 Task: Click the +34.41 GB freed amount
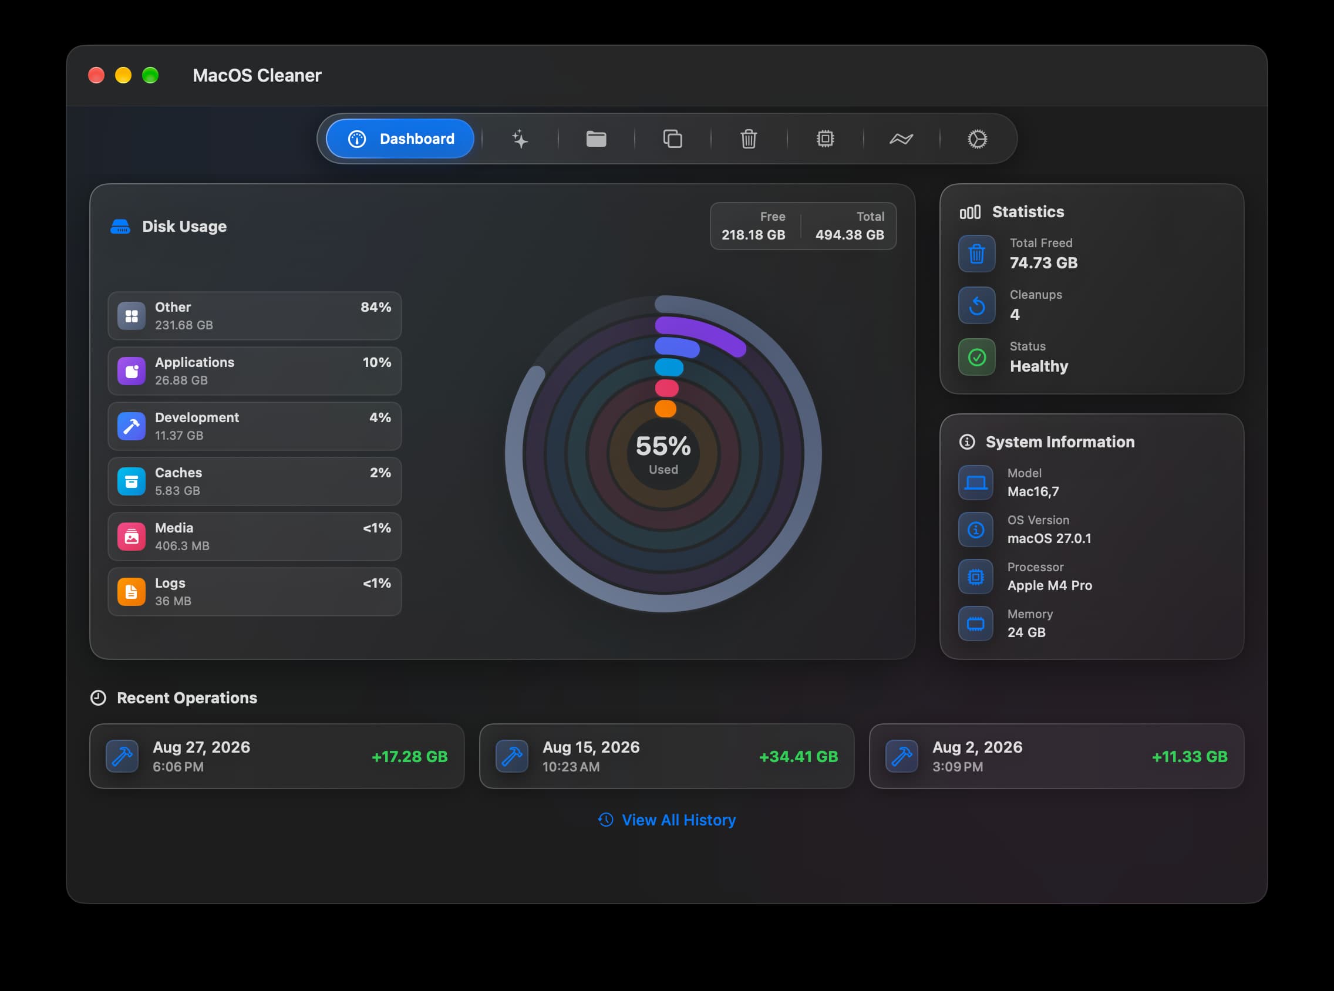(799, 756)
